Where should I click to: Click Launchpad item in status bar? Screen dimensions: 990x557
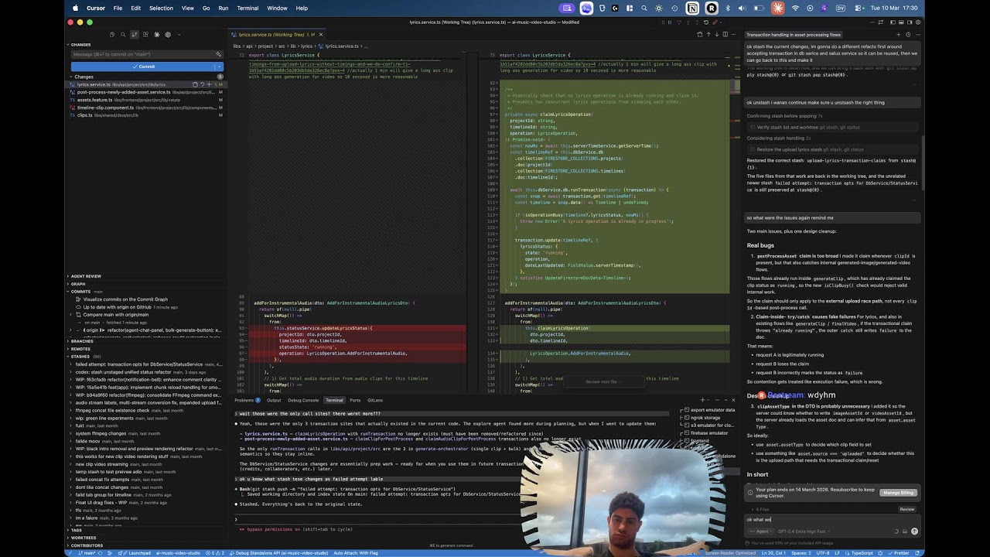136,553
